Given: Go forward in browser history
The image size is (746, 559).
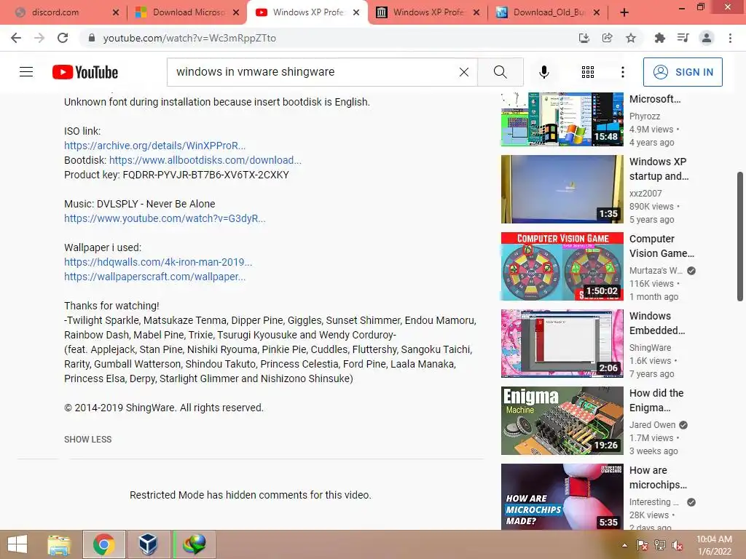Looking at the screenshot, I should tap(39, 38).
